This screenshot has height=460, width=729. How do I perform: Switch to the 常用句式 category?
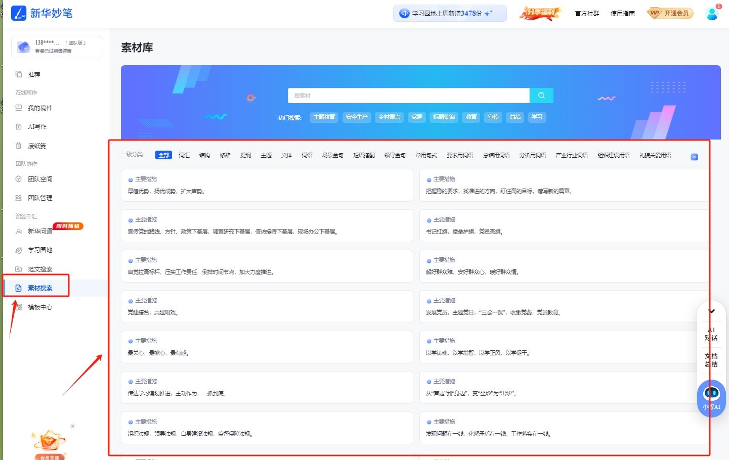pos(426,155)
